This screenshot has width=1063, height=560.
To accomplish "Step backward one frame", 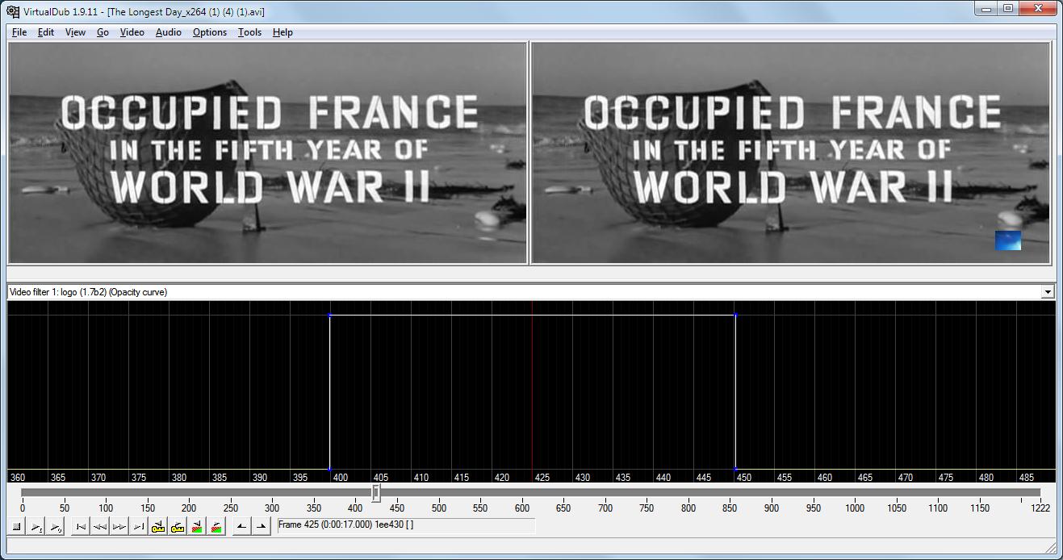I will [99, 527].
